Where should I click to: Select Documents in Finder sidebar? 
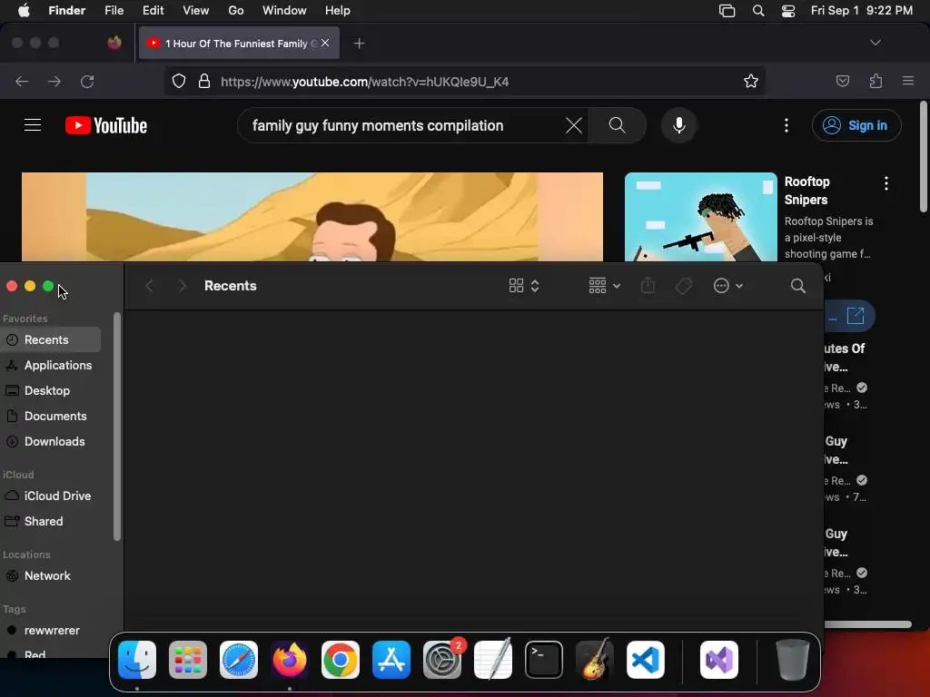(x=51, y=416)
